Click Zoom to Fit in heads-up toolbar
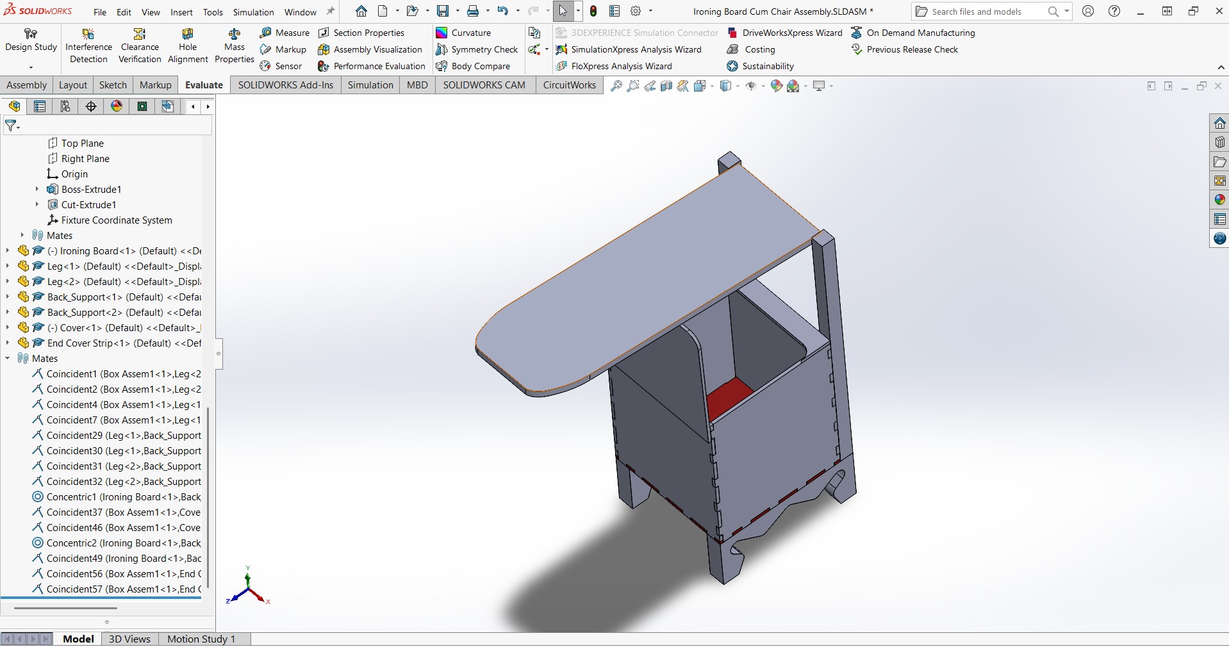Image resolution: width=1229 pixels, height=647 pixels. (x=616, y=86)
